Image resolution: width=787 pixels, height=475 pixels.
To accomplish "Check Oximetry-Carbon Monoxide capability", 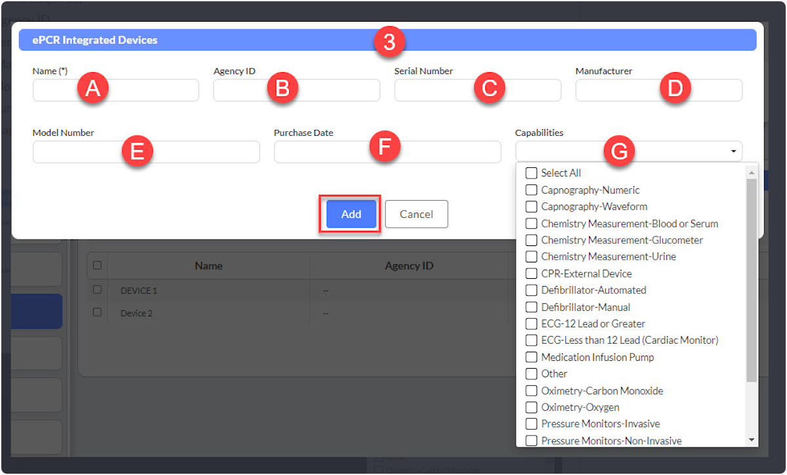I will coord(531,391).
